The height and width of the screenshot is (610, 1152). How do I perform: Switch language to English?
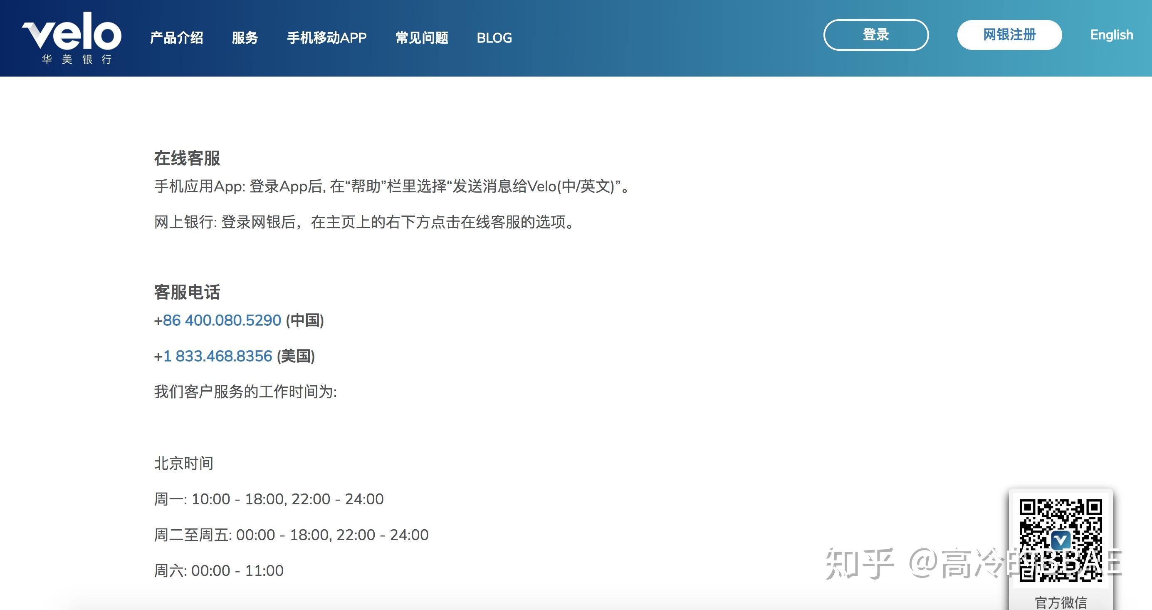(x=1112, y=35)
